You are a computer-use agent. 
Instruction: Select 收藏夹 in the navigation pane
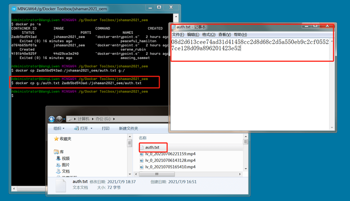tap(65, 139)
